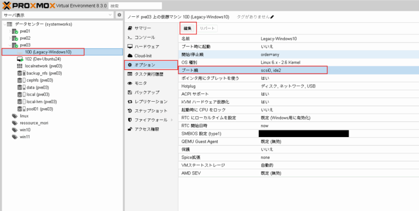The height and width of the screenshot is (211, 419).
Task: Select the RTC 開始日時 row
Action: click(x=299, y=126)
